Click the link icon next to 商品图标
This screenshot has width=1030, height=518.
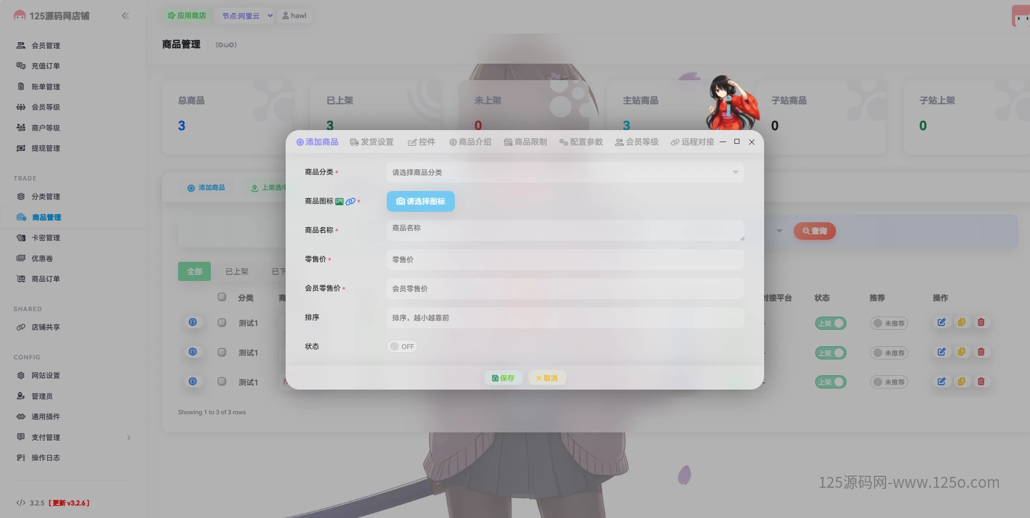pyautogui.click(x=350, y=201)
